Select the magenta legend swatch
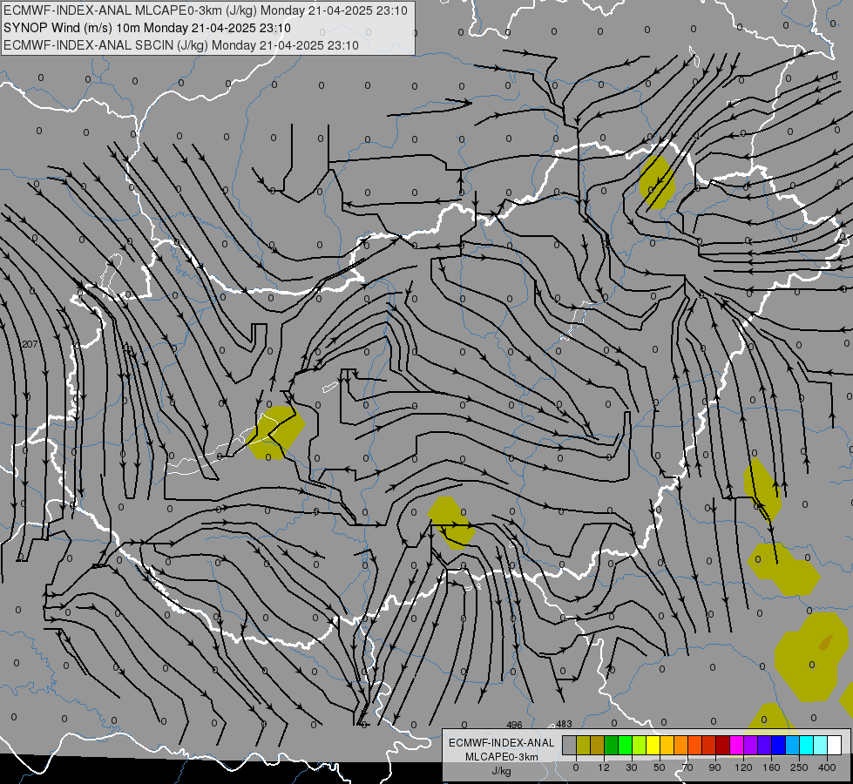 point(736,745)
